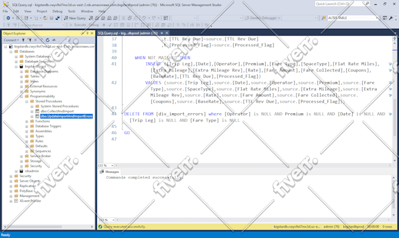
Task: Select the Synonyms folder
Action: click(38, 91)
